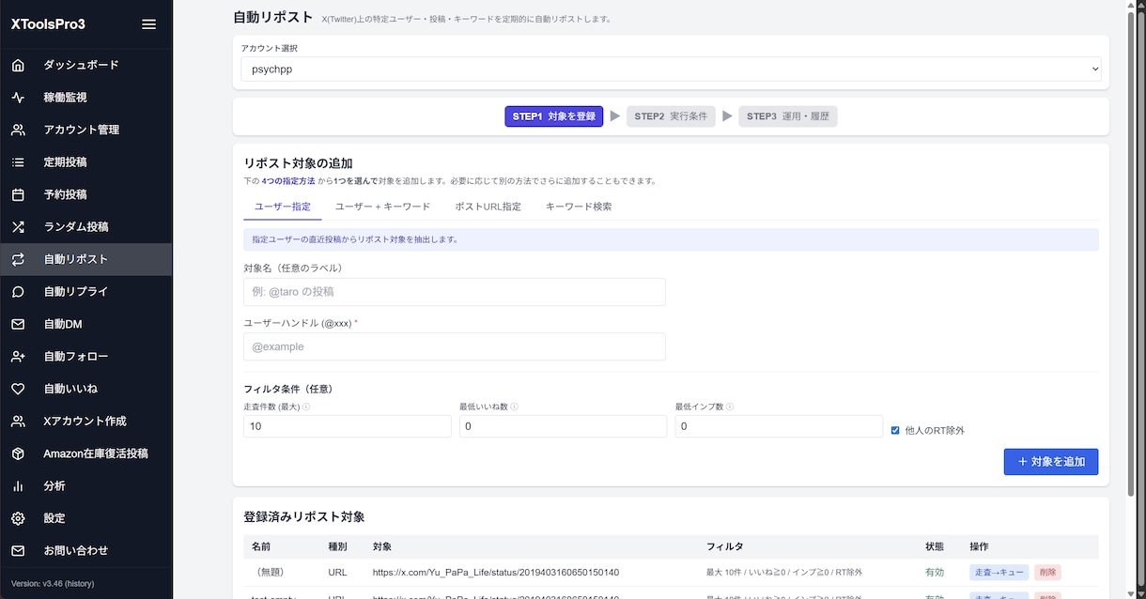Click the info icon beside 最低インプ数
The width and height of the screenshot is (1146, 599).
[x=730, y=407]
